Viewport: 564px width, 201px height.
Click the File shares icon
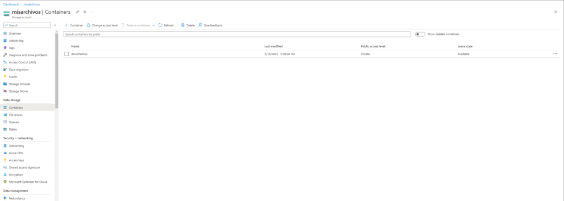pyautogui.click(x=5, y=115)
